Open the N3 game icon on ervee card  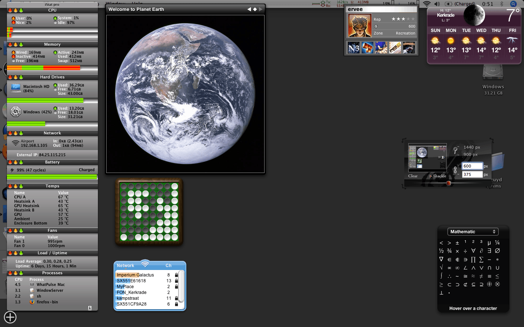point(354,48)
